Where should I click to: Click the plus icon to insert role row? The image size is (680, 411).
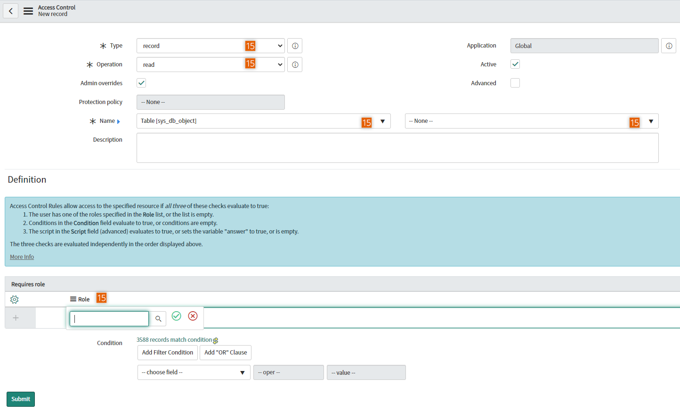(16, 318)
